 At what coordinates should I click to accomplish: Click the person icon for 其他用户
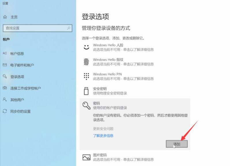(5, 99)
